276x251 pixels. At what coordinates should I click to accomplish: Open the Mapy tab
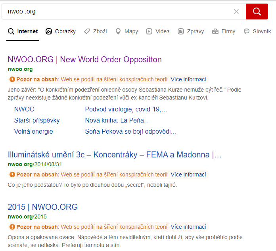point(127,31)
